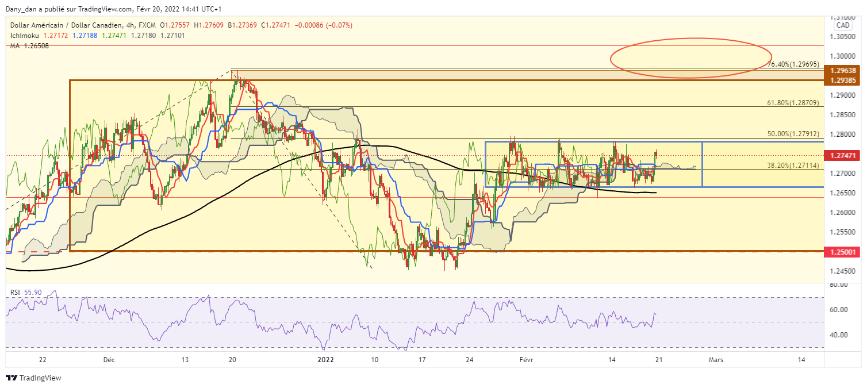
Task: Click the Déc label on time axis
Action: click(x=109, y=360)
